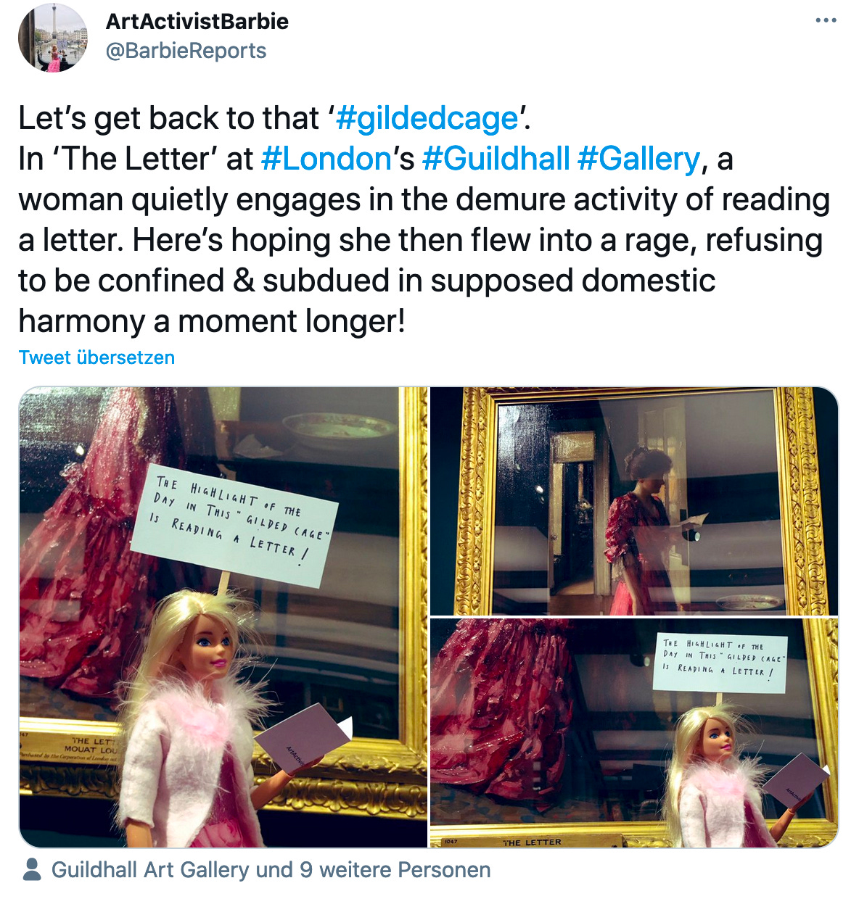Click the handwritten sign in the left photo
The width and height of the screenshot is (859, 899).
pyautogui.click(x=234, y=523)
